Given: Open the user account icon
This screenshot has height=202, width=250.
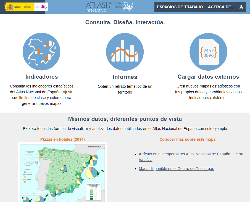Looking at the screenshot, I should coord(241,7).
